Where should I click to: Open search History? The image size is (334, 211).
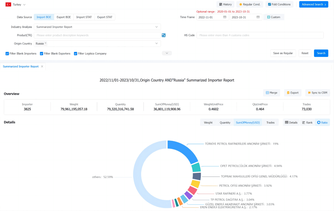click(x=225, y=4)
